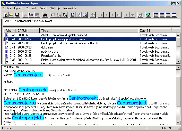The width and height of the screenshot is (182, 131).
Task: Select row Zlínský Centroprojekt vyplatí dividendy
Action: [90, 35]
